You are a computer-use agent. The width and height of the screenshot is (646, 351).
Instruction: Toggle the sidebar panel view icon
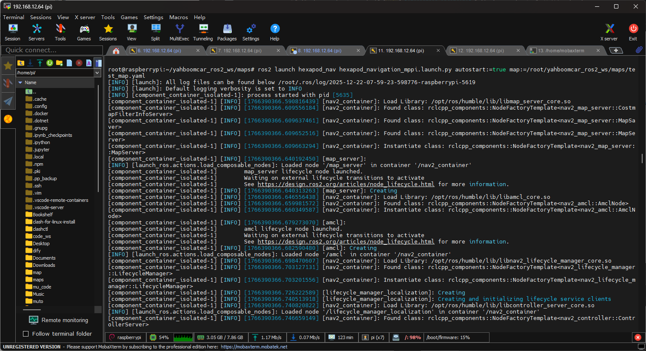point(98,63)
